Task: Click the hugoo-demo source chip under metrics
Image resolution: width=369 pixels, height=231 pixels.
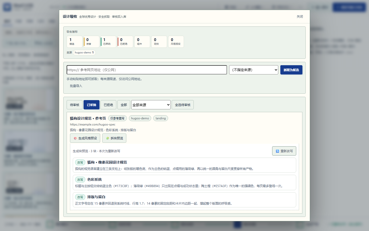Action: coord(84,53)
